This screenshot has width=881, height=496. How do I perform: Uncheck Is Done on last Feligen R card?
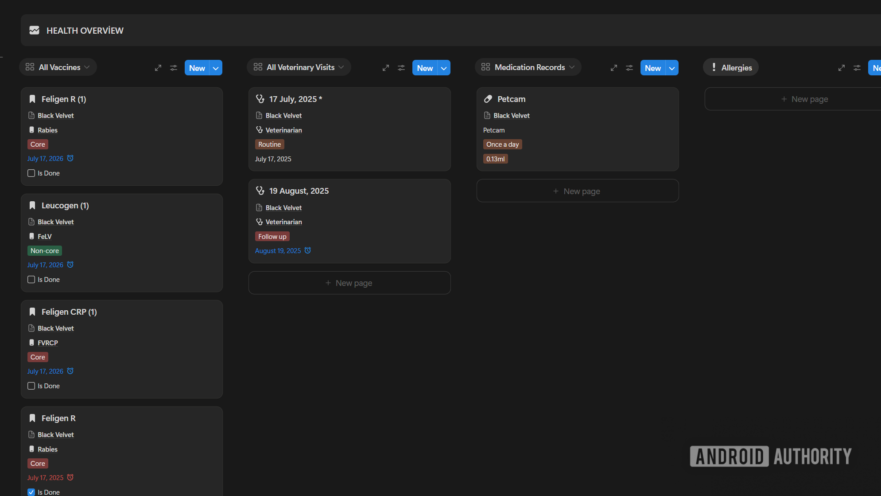pyautogui.click(x=31, y=492)
